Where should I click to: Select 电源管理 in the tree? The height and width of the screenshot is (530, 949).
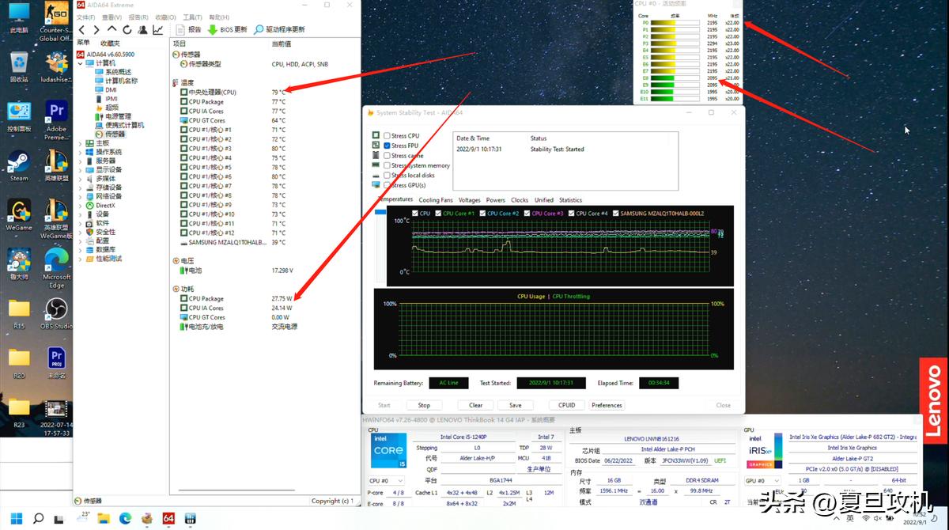[x=118, y=116]
